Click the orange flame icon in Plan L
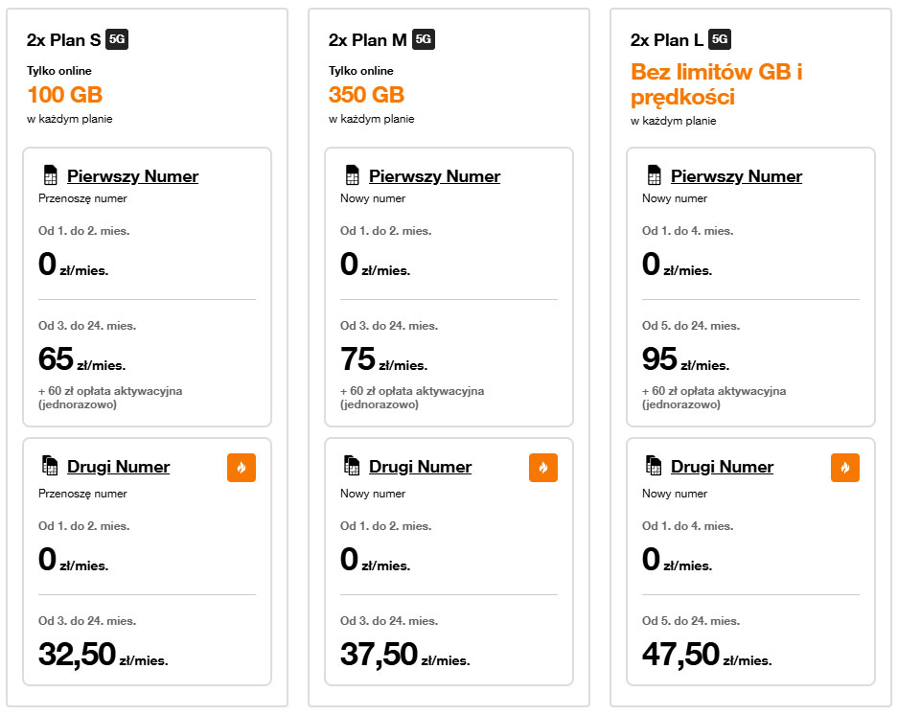Image resolution: width=898 pixels, height=715 pixels. 845,468
